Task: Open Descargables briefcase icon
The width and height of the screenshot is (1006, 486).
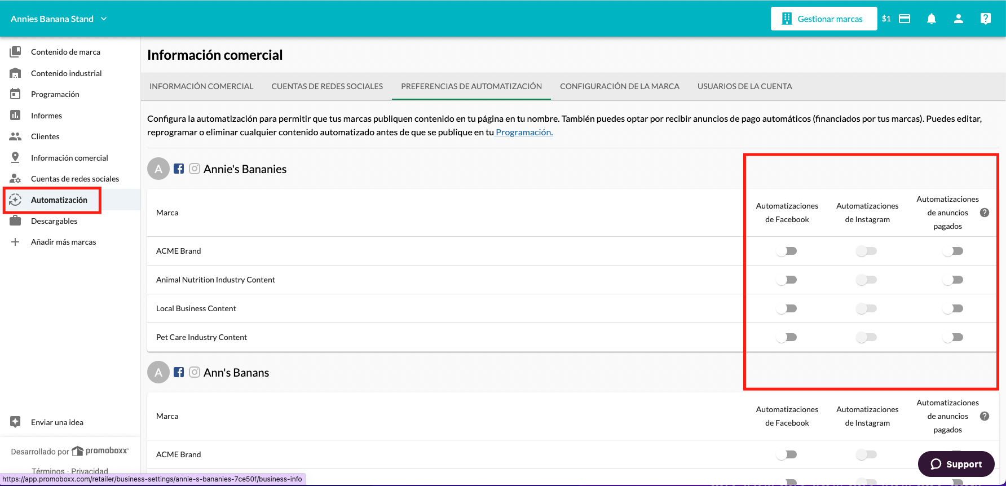Action: coord(15,221)
